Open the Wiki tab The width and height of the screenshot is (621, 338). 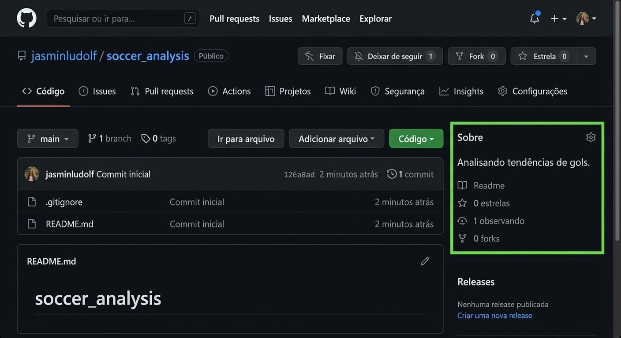pyautogui.click(x=340, y=91)
